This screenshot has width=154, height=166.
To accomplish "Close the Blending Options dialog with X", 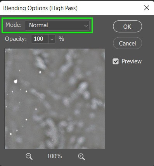I will click(x=147, y=8).
